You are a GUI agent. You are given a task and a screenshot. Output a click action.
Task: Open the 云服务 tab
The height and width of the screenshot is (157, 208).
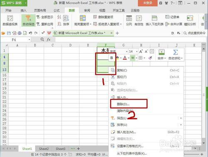coord(135,10)
